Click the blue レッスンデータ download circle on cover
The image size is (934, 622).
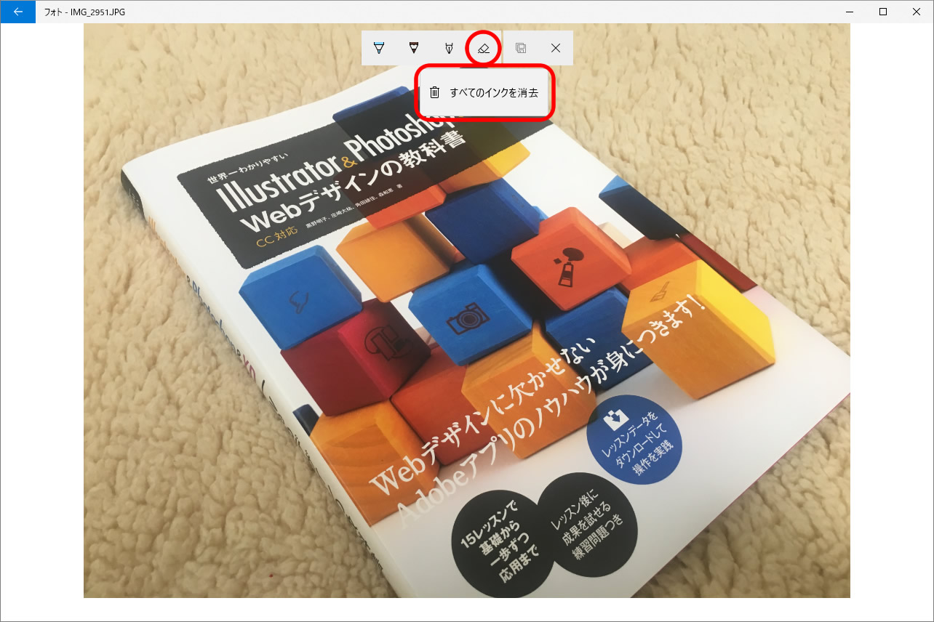[x=634, y=440]
